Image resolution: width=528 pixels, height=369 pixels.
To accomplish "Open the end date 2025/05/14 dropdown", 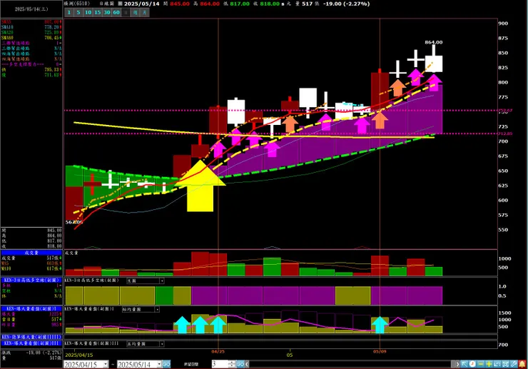I will [158, 364].
